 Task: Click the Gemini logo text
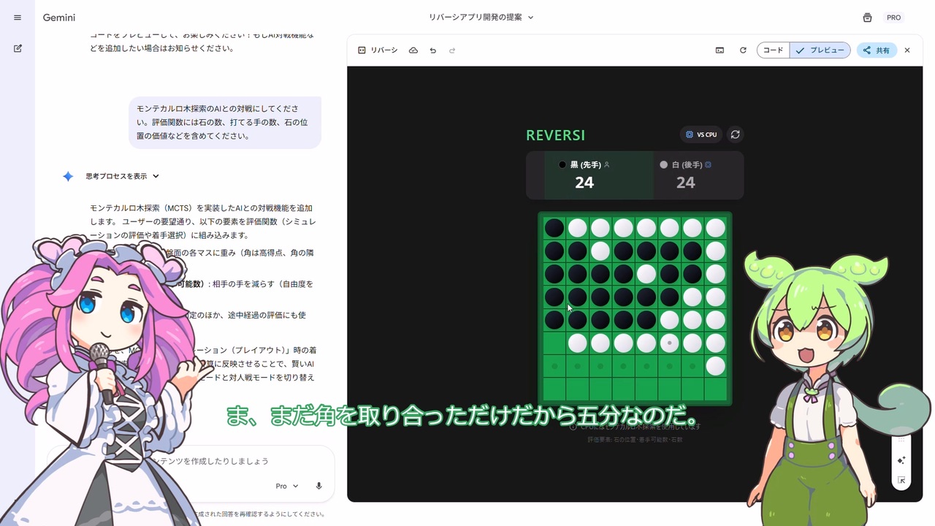click(59, 18)
